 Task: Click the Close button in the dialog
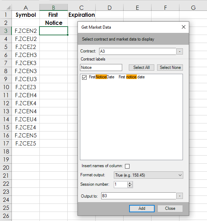[170, 208]
